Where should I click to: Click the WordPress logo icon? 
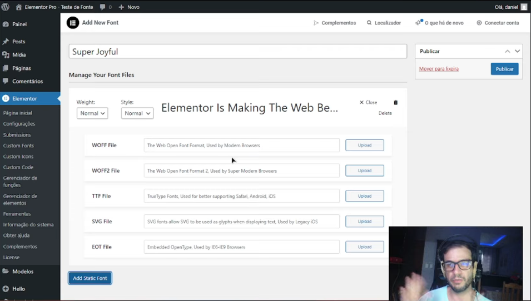pos(6,7)
